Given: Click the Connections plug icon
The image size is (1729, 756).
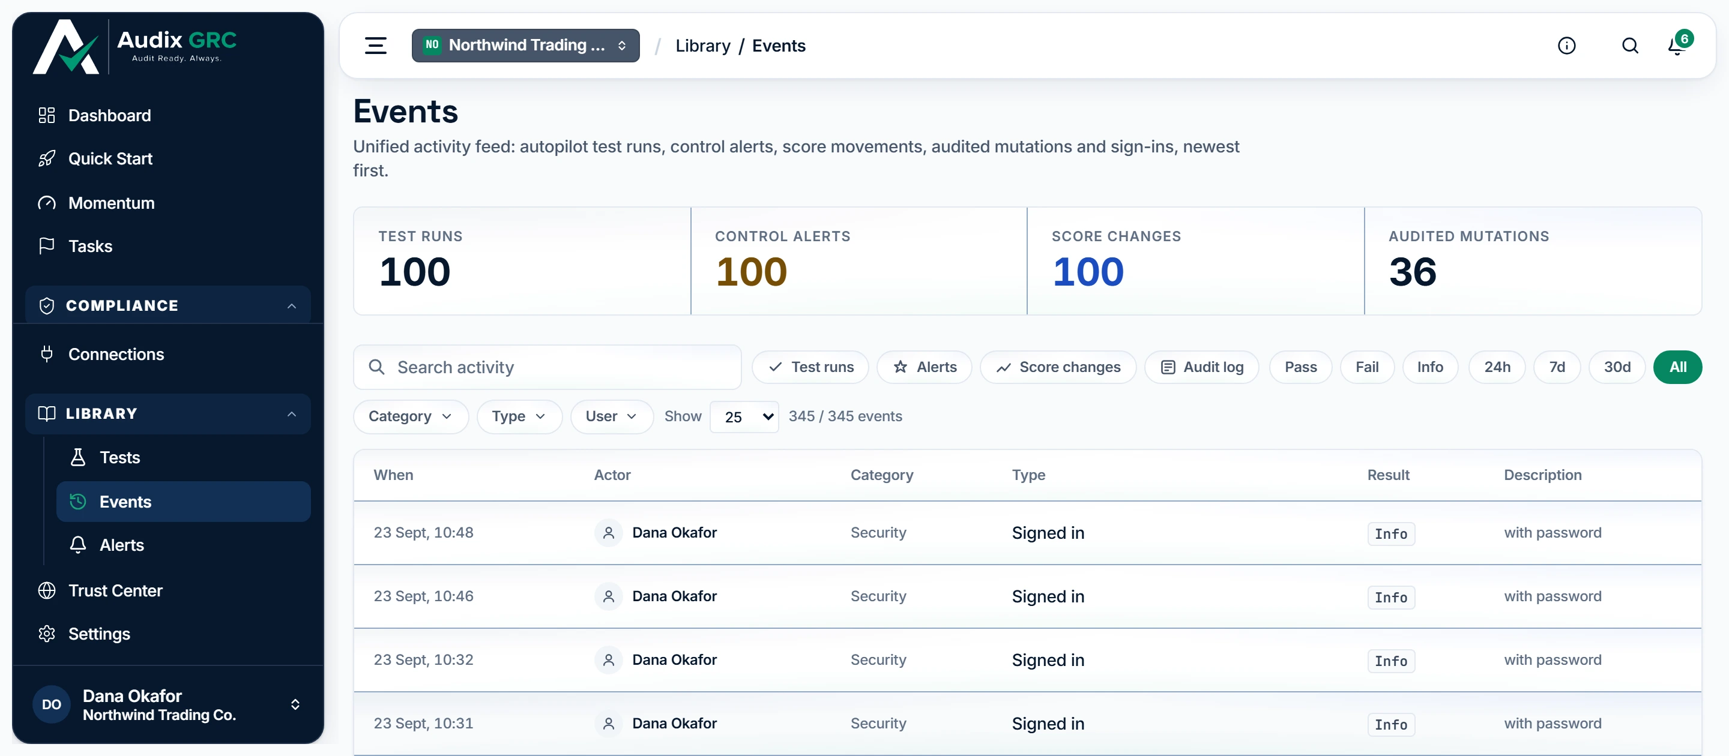Looking at the screenshot, I should (46, 353).
